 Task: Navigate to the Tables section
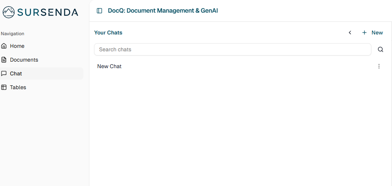tap(18, 87)
